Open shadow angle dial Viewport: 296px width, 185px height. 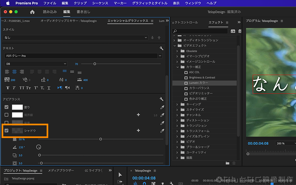[x=38, y=147]
